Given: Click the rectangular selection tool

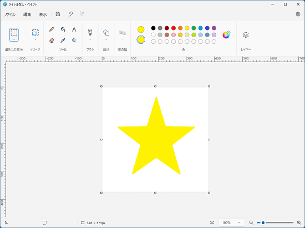Looking at the screenshot, I should 14,33.
